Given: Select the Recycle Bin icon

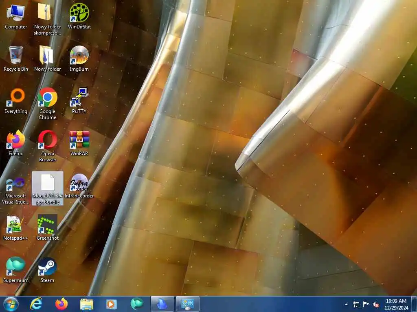Looking at the screenshot, I should (x=16, y=59).
